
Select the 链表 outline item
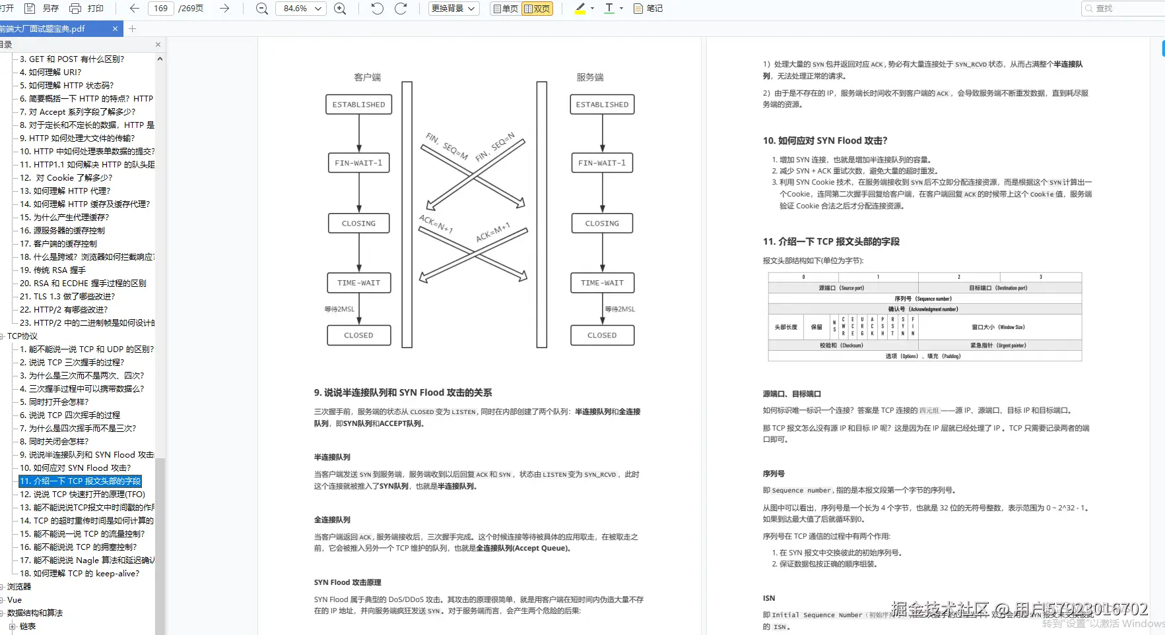coord(28,626)
